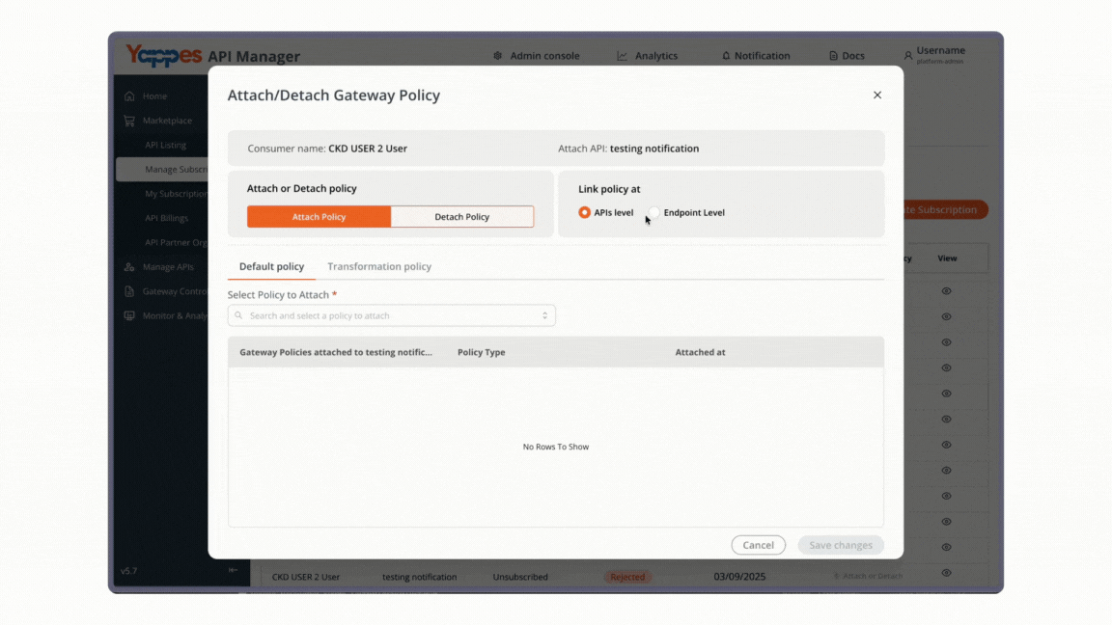This screenshot has width=1112, height=625.
Task: Open My Subscriptions in the sidebar
Action: tap(176, 194)
